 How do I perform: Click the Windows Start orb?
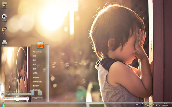3,105
